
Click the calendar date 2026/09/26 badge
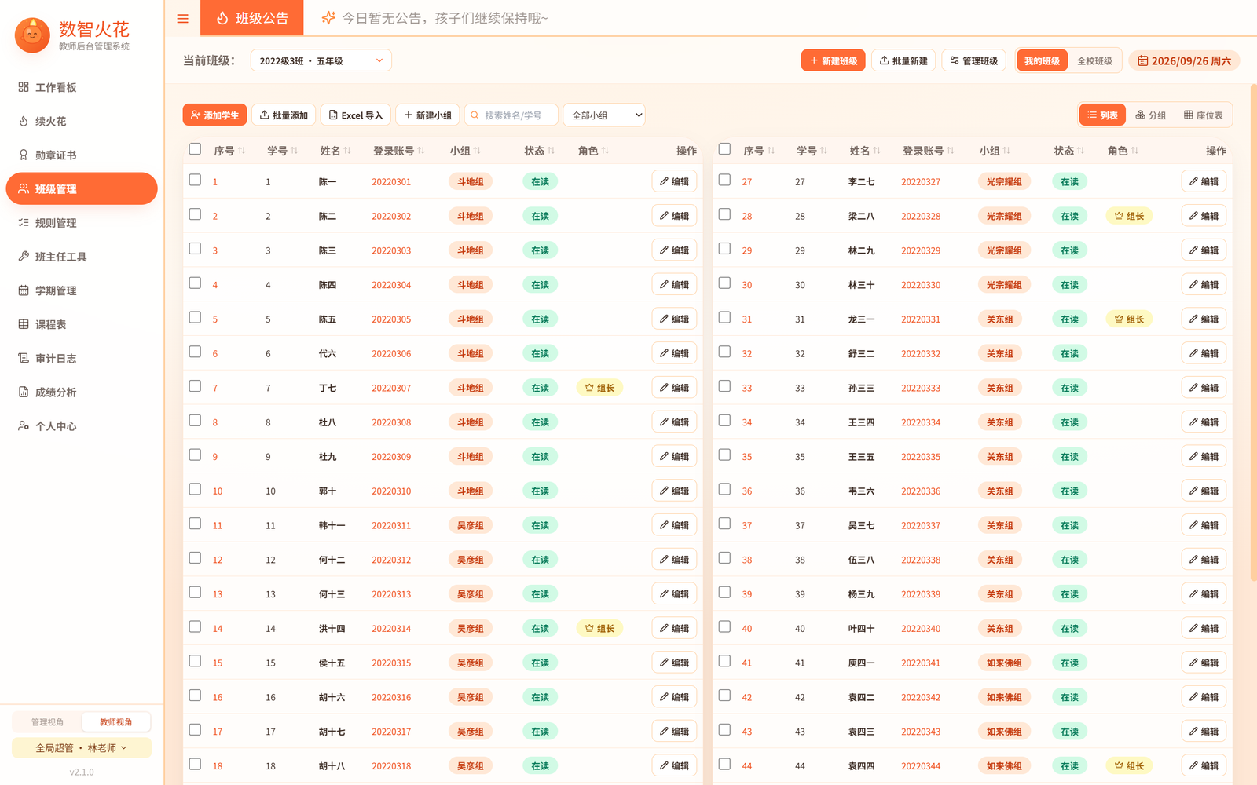[x=1184, y=60]
